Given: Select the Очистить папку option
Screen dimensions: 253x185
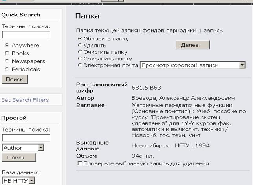Looking at the screenshot, I should (x=80, y=52).
